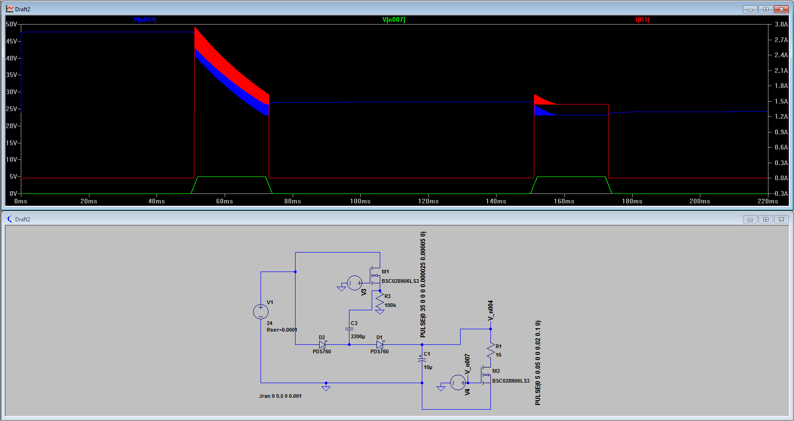Click the waveform window icon in plot title bar
The height and width of the screenshot is (421, 794).
(9, 9)
